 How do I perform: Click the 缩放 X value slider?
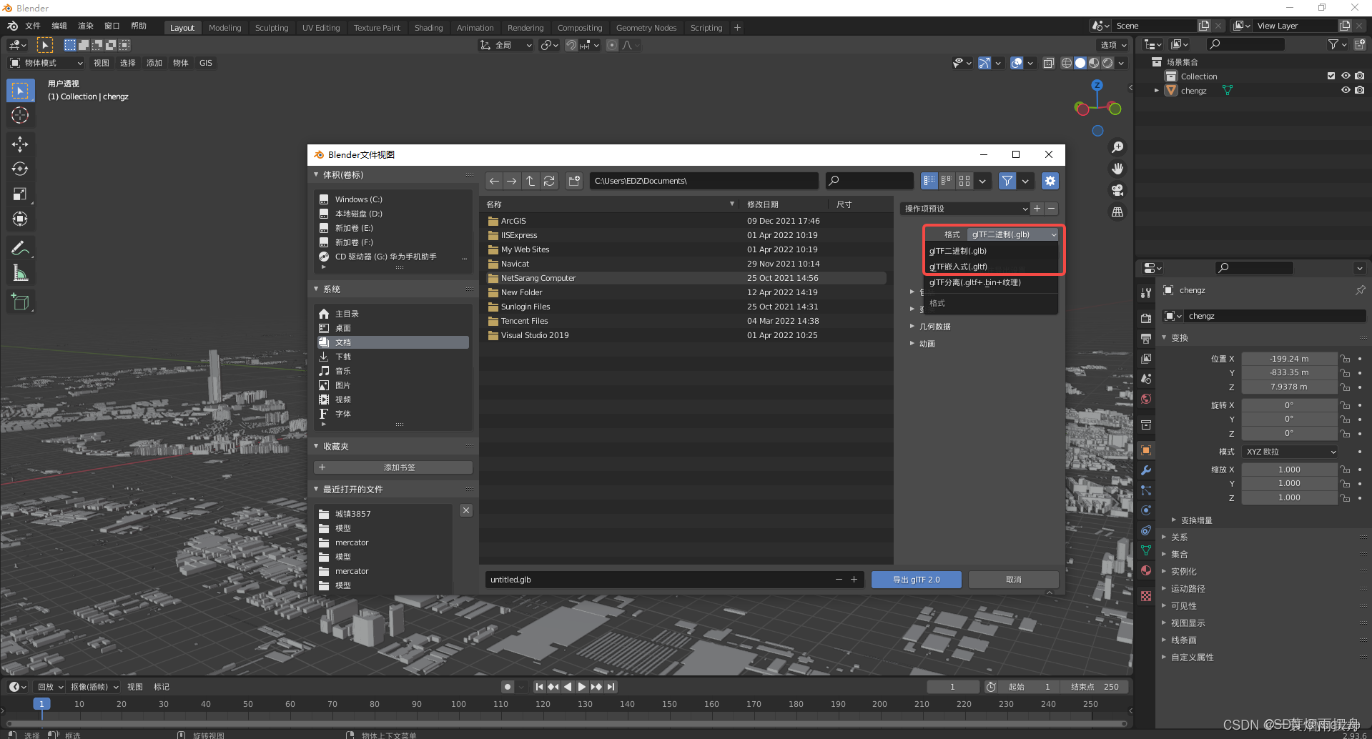pos(1289,469)
